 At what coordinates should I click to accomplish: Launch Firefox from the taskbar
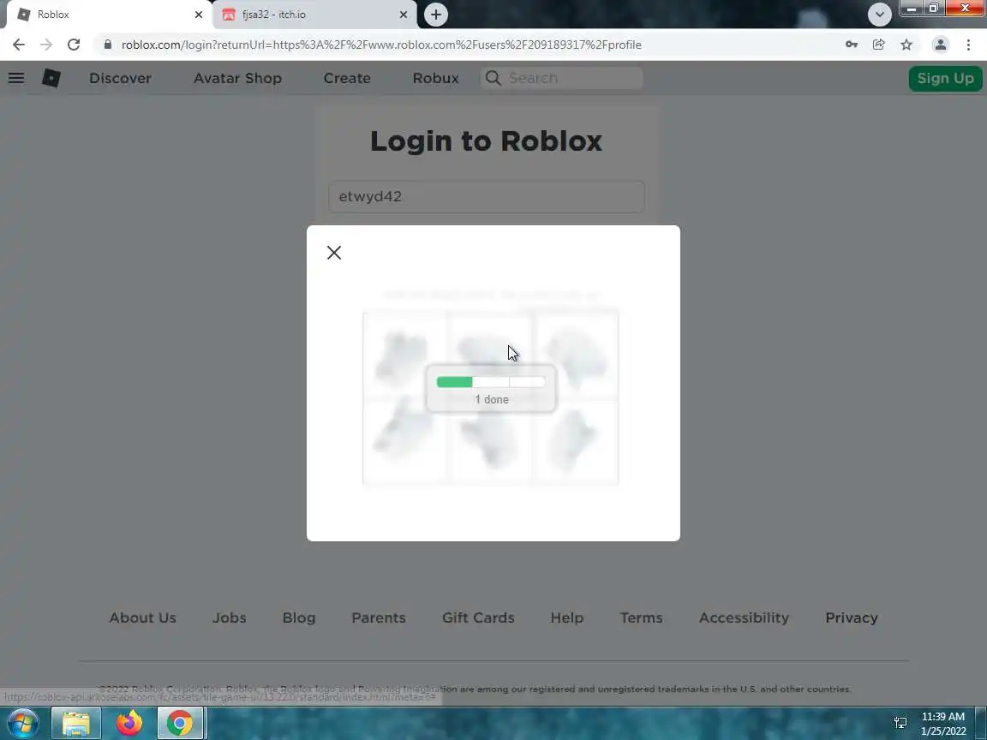point(129,723)
